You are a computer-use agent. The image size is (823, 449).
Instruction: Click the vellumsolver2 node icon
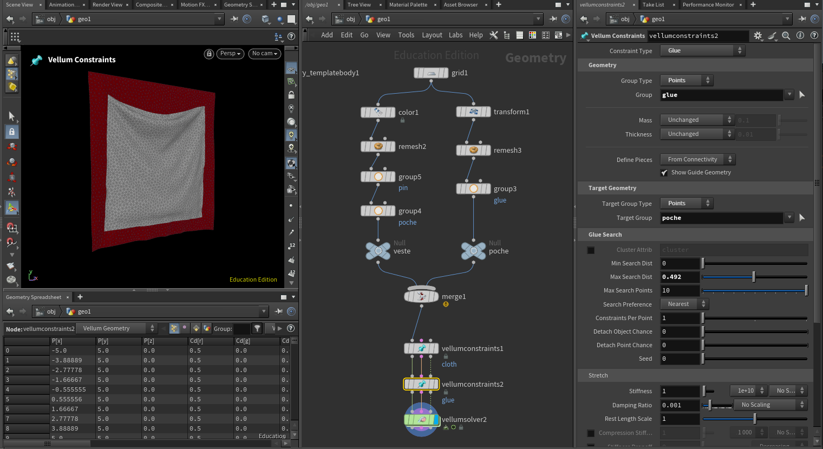coord(421,420)
